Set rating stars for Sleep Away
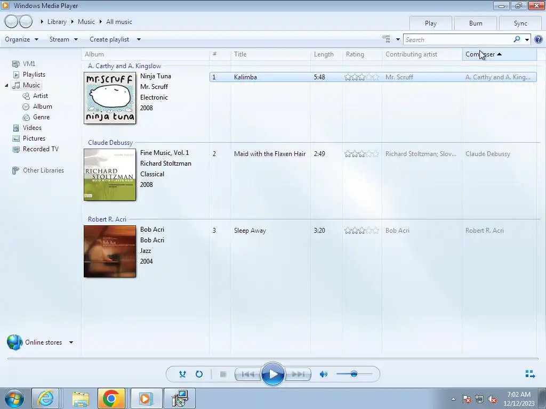 (362, 231)
